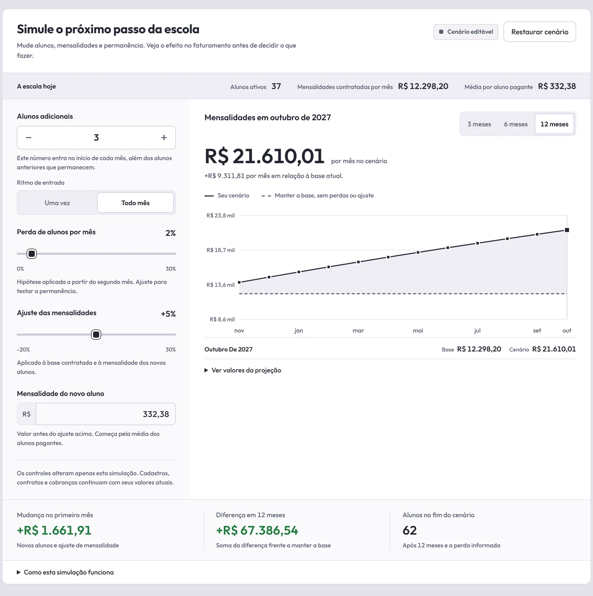Viewport: 593px width, 596px height.
Task: Click the "R$ 13,6 mil" axis label
Action: coord(221,285)
